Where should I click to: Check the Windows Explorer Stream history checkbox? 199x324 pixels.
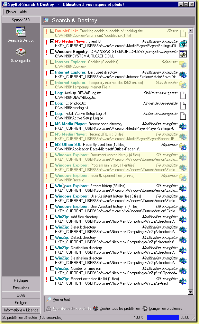pos(52,186)
